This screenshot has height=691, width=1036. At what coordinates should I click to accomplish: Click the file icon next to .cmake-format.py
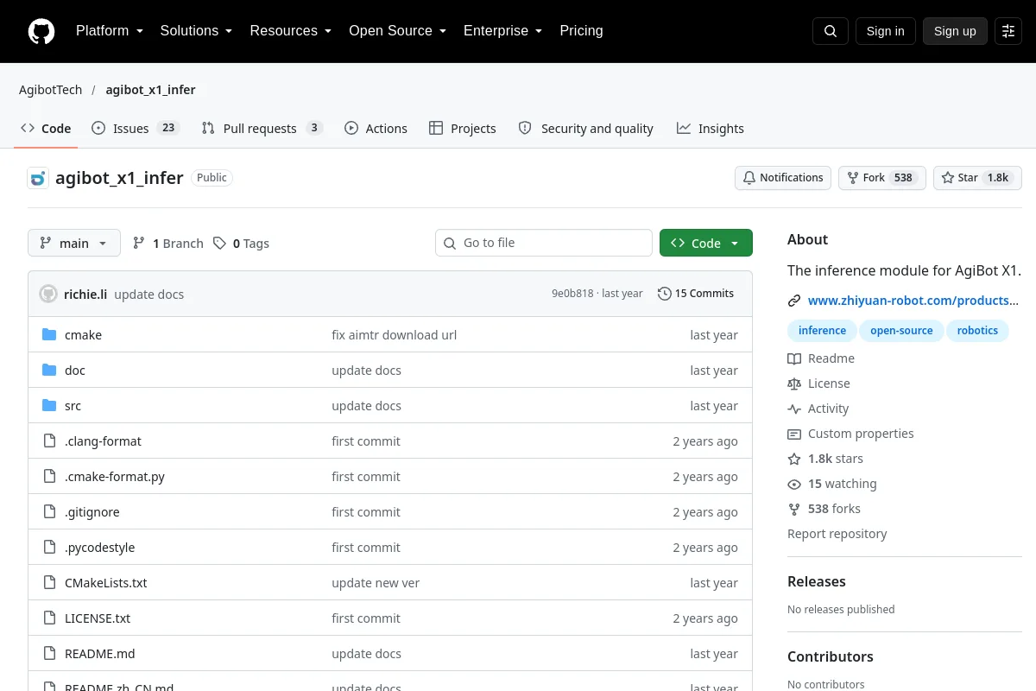coord(49,477)
